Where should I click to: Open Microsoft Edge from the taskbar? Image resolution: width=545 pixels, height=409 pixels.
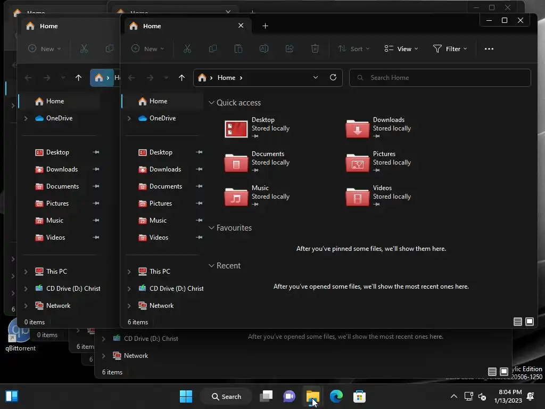[x=336, y=396]
